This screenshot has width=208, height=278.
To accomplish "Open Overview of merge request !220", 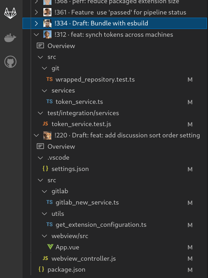I will pos(61,147).
